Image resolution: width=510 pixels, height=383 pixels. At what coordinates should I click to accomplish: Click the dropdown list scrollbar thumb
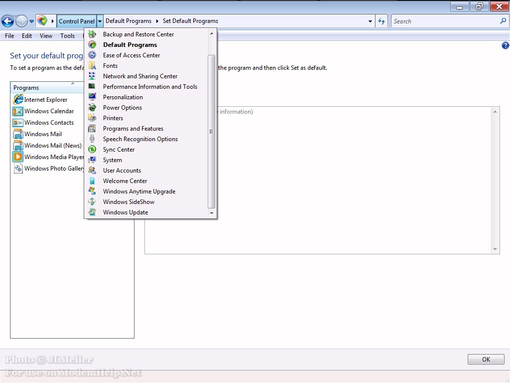pyautogui.click(x=211, y=131)
